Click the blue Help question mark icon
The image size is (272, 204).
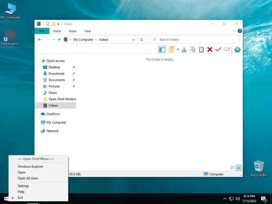240,31
